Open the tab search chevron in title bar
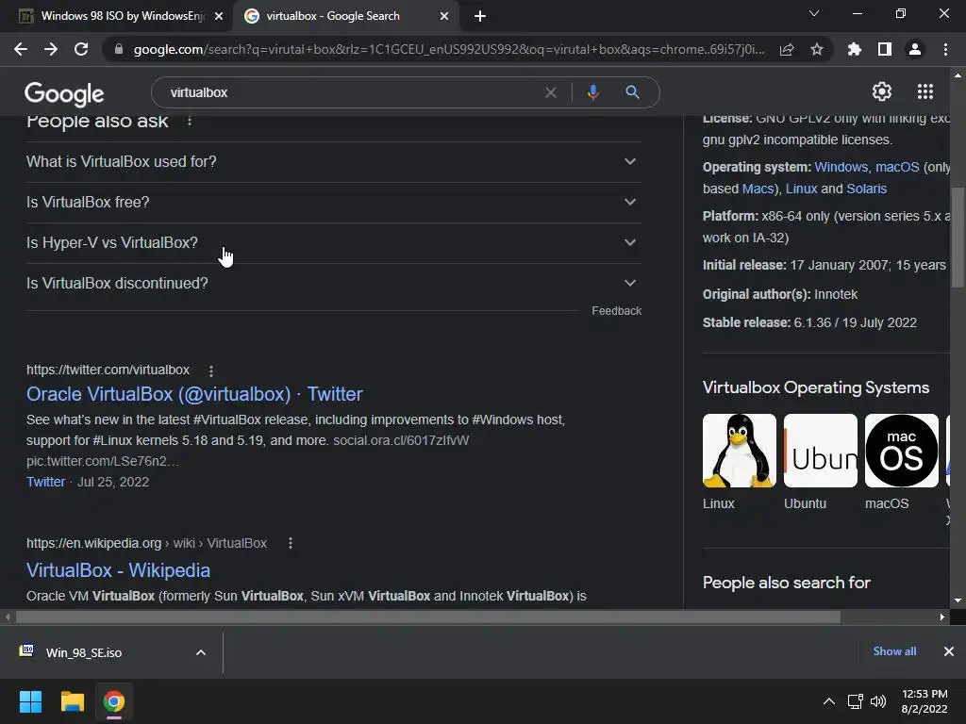Viewport: 966px width, 724px height. click(x=814, y=13)
